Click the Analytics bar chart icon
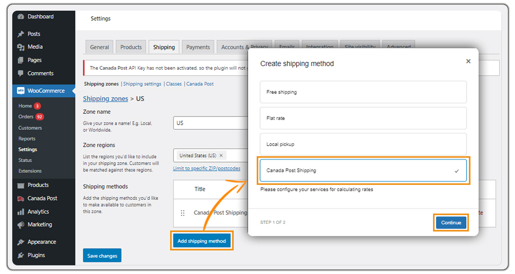Viewport: 515px width, 274px height. pyautogui.click(x=21, y=211)
